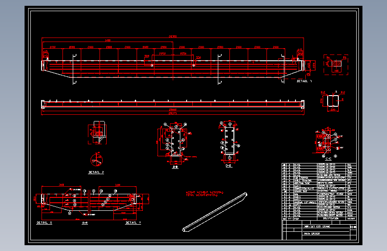This screenshot has width=387, height=251.
Task: Select the 28308 overall length dimension
Action: 173,36
